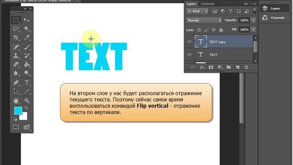293x165 pixels.
Task: Open the collapsed Channels panel button
Action: click(274, 18)
